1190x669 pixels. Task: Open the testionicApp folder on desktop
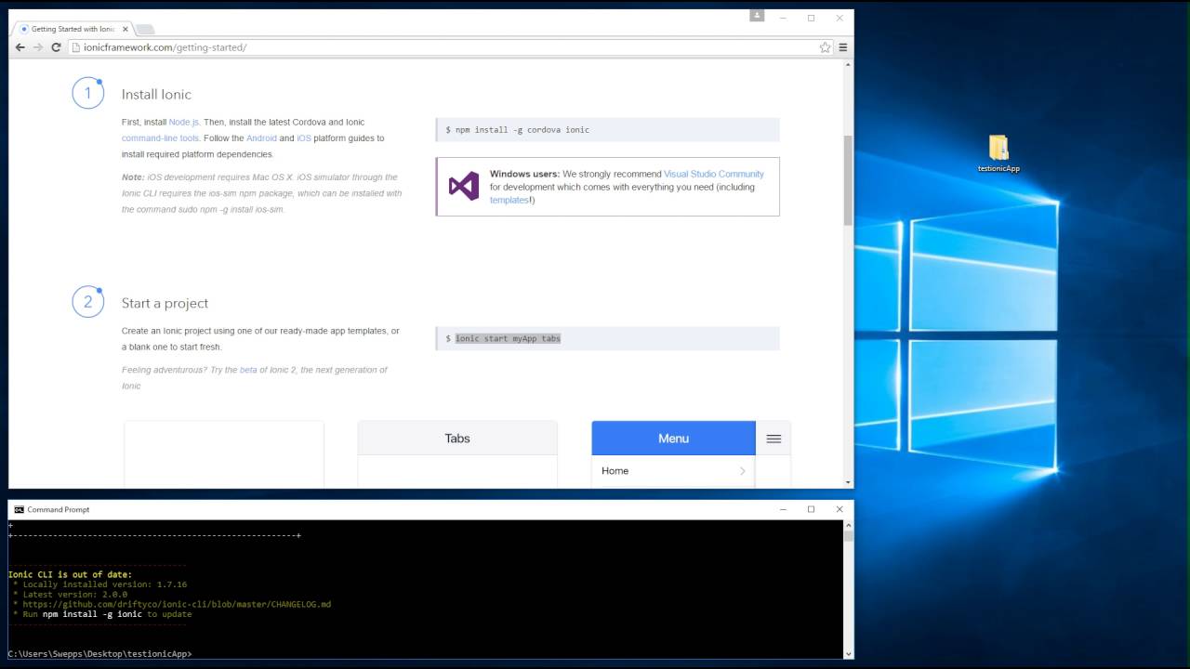[998, 154]
